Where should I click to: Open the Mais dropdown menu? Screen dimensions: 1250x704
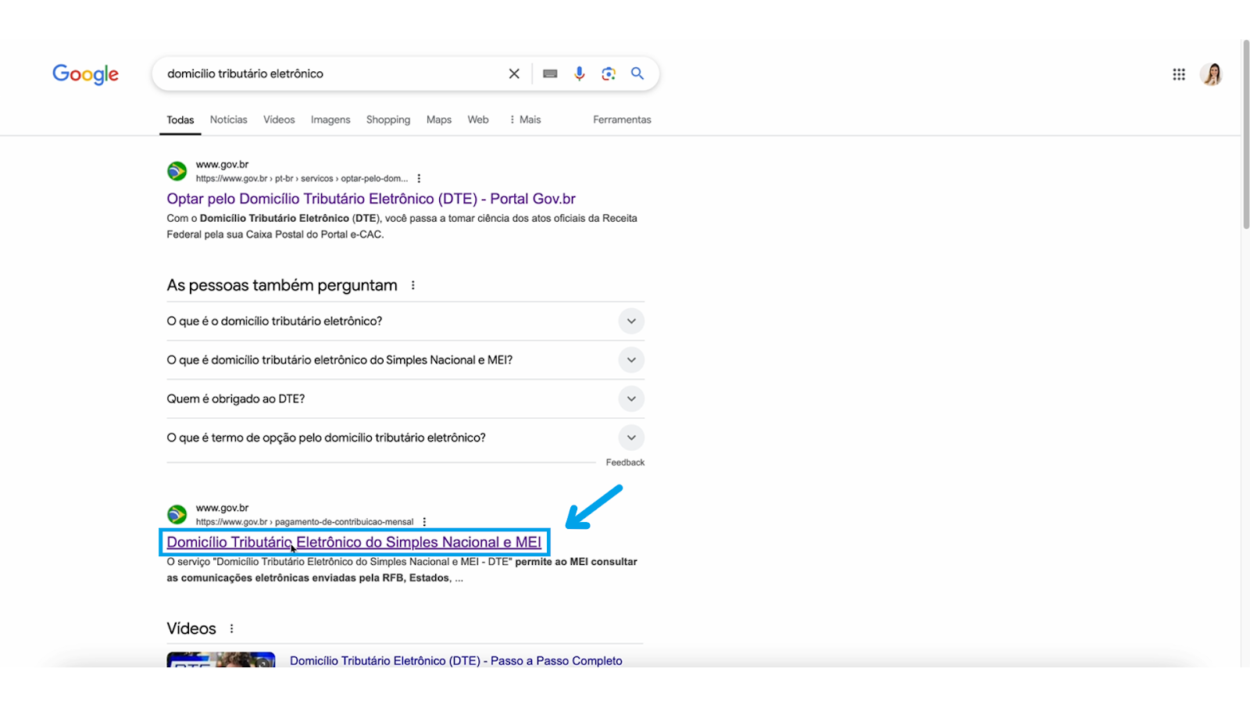525,120
